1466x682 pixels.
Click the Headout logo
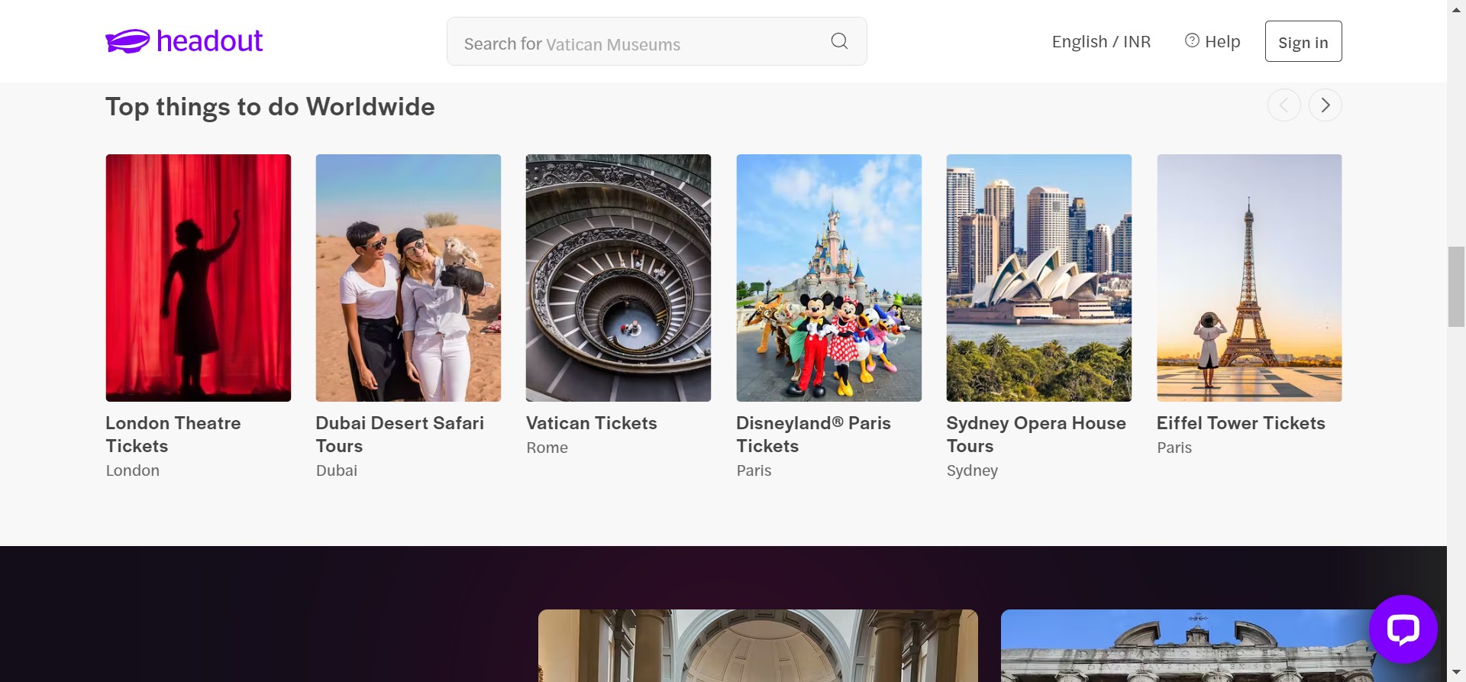coord(184,41)
